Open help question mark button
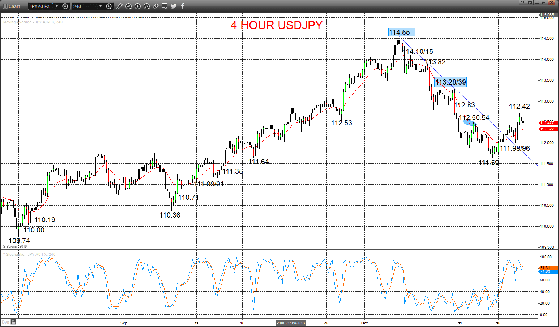Screen dimensions: 559x327 point(522,3)
